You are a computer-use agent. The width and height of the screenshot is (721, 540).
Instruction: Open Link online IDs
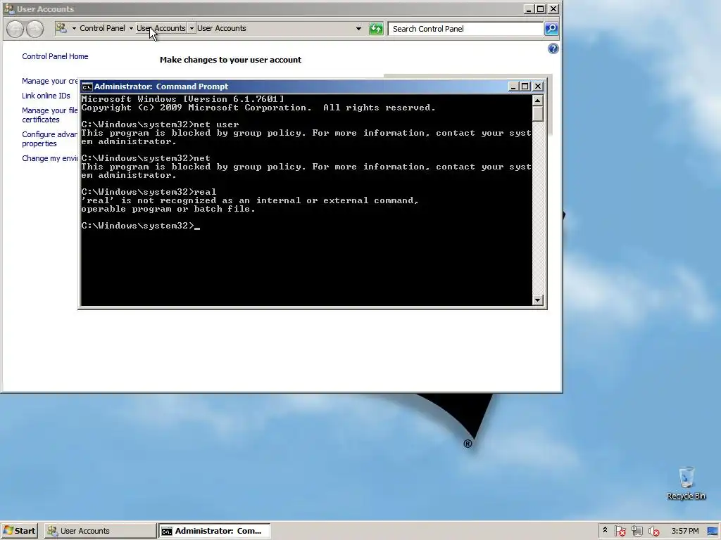pos(46,96)
